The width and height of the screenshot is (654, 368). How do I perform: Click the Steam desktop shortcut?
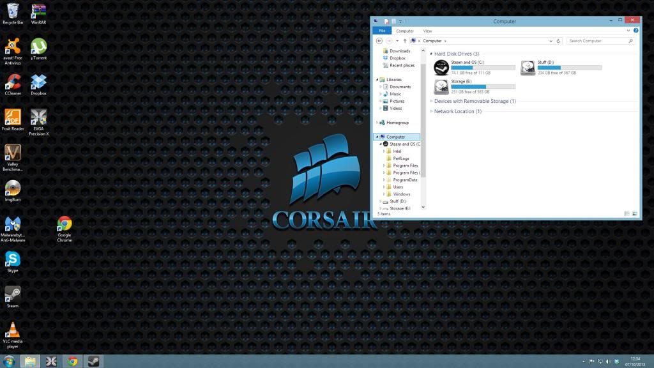(13, 297)
